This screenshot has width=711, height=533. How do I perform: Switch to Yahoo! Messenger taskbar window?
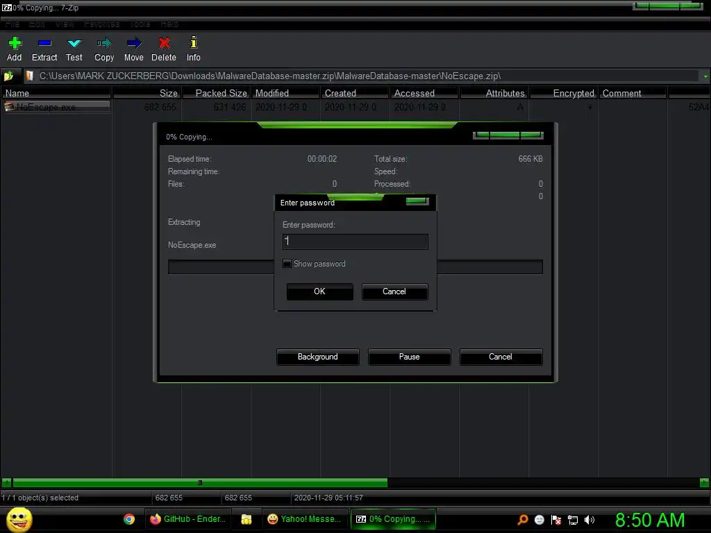tap(304, 519)
